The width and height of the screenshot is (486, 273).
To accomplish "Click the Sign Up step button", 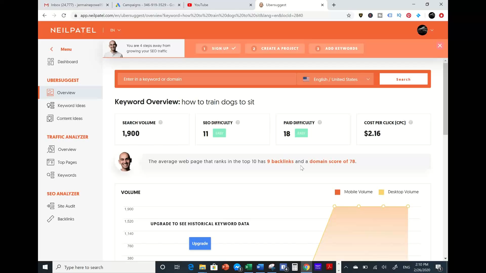I will (x=218, y=48).
